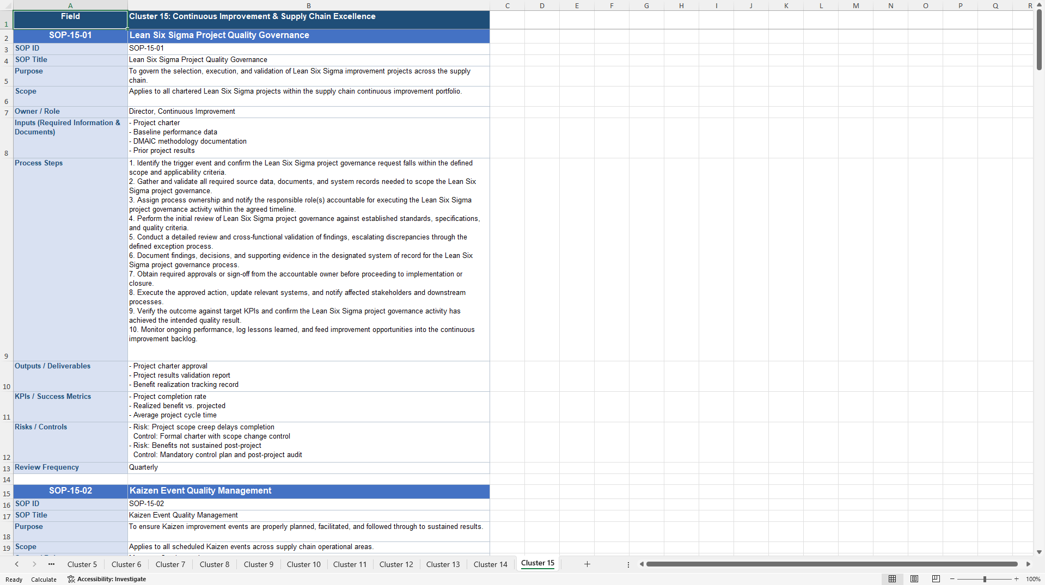Select 'Lean Six Sigma Project Quality Governance' header
This screenshot has height=585, width=1045.
click(309, 36)
